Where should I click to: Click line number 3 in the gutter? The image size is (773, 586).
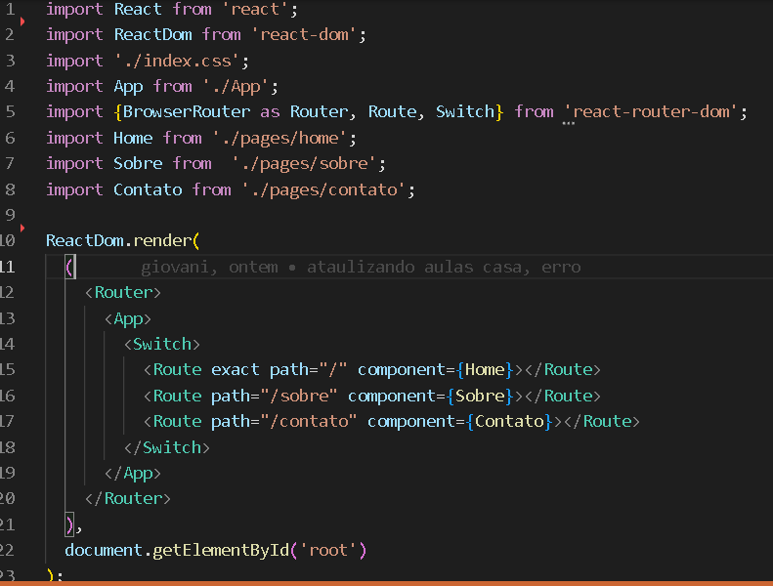(x=10, y=62)
